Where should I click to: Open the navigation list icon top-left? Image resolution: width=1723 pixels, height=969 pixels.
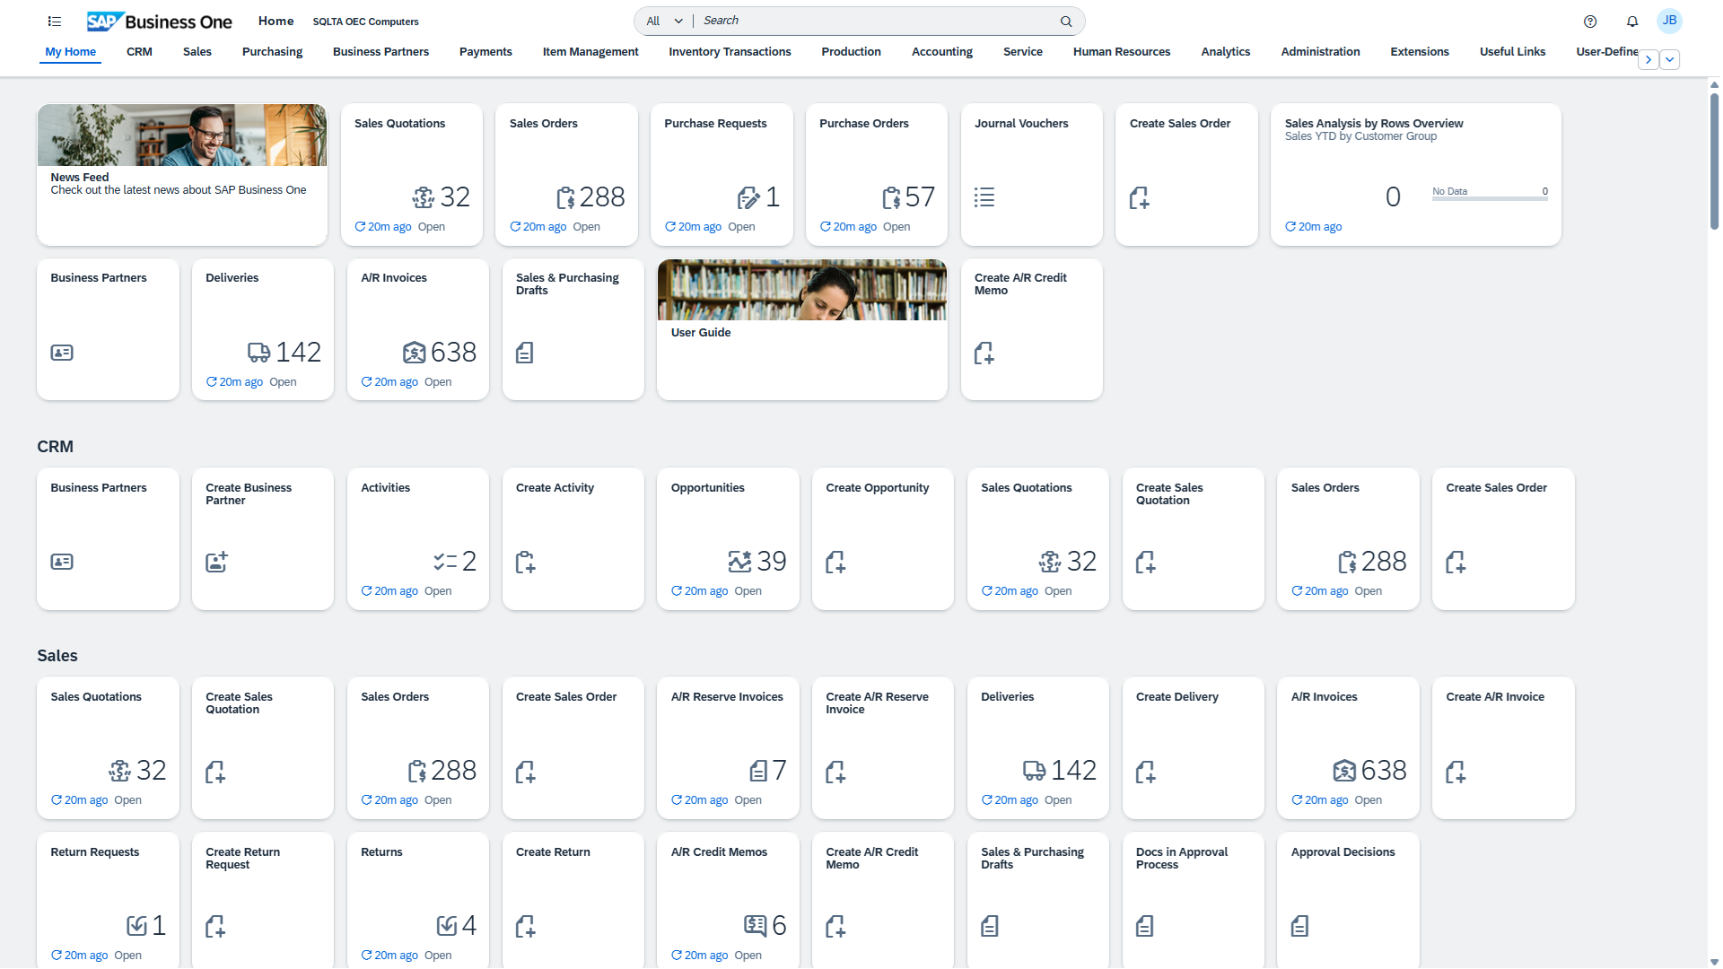click(54, 21)
